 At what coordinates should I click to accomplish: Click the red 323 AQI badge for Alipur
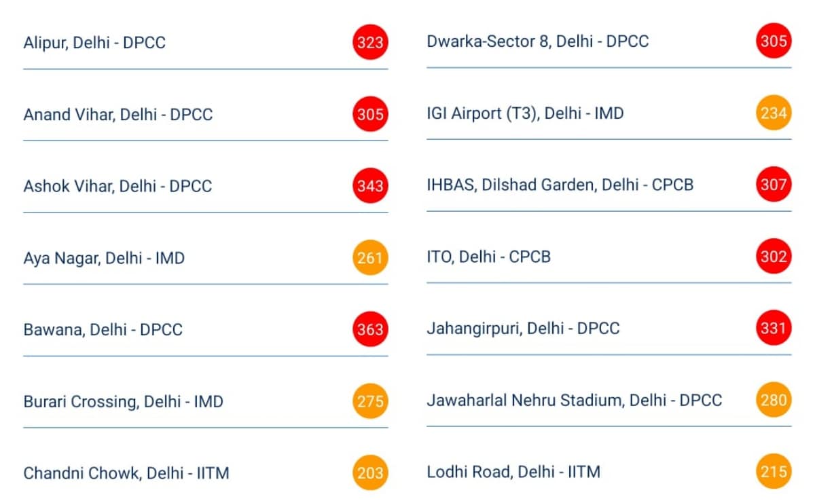[x=370, y=43]
